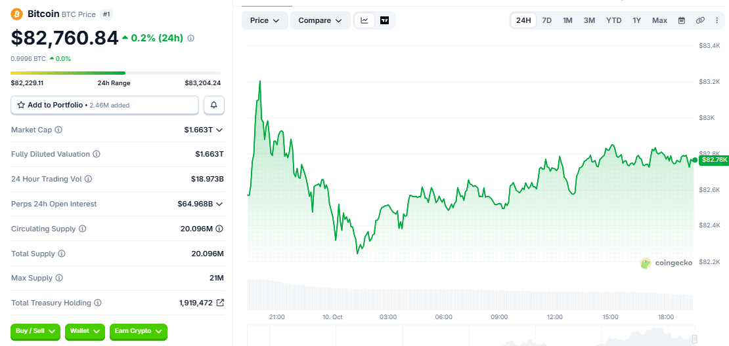The image size is (729, 346).
Task: Click the $82,229.11 range low value
Action: (x=27, y=83)
